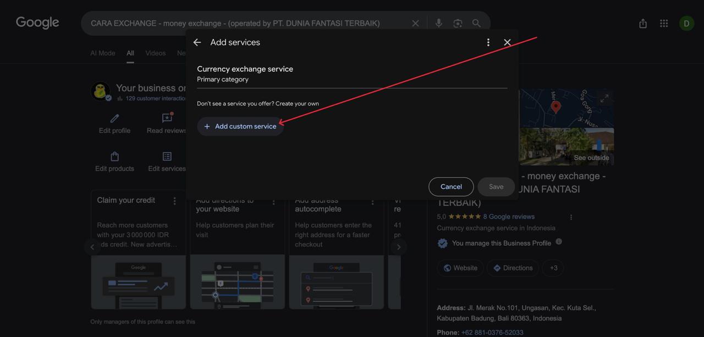Open Claim your credit card image
The height and width of the screenshot is (337, 704).
pos(139,282)
